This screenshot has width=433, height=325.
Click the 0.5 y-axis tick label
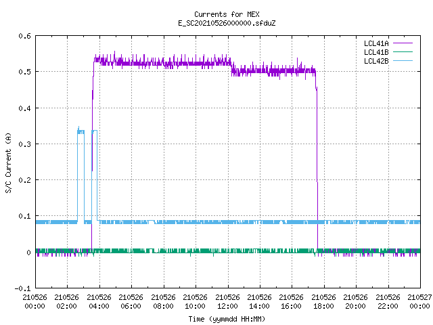coord(24,72)
